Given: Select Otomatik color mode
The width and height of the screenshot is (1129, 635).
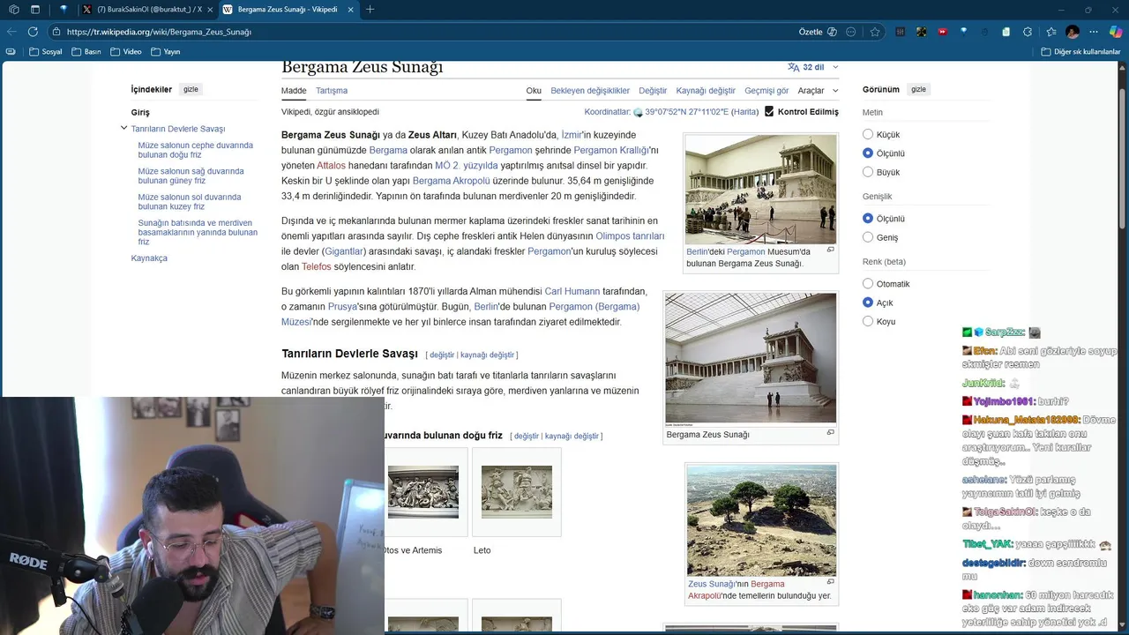Looking at the screenshot, I should pyautogui.click(x=868, y=284).
